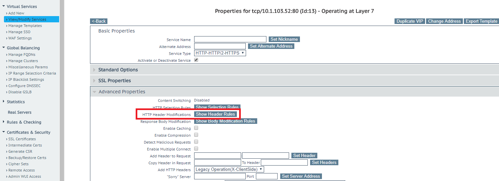This screenshot has width=499, height=181.
Task: Focus the Add Header to Request value field
Action: pos(265,155)
